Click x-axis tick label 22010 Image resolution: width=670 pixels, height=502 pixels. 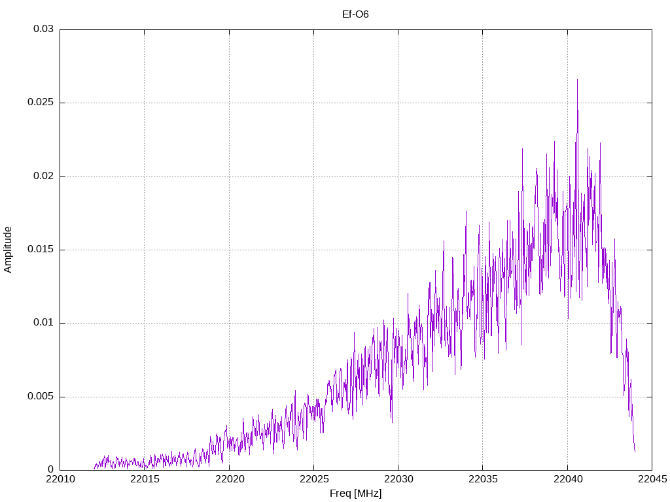(60, 479)
